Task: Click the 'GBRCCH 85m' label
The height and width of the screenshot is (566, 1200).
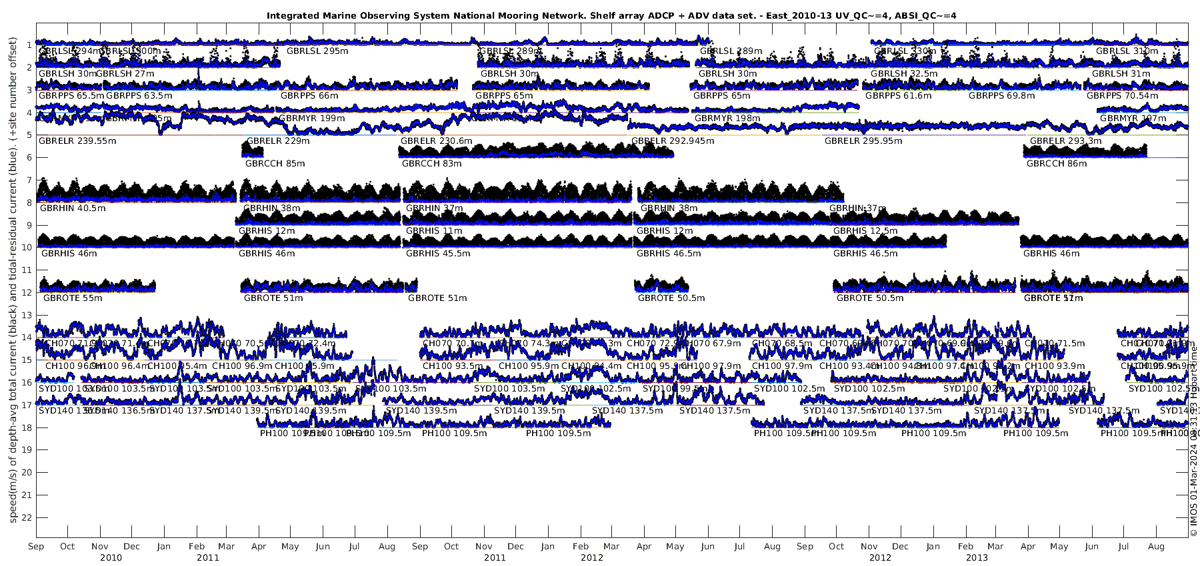Action: point(275,163)
